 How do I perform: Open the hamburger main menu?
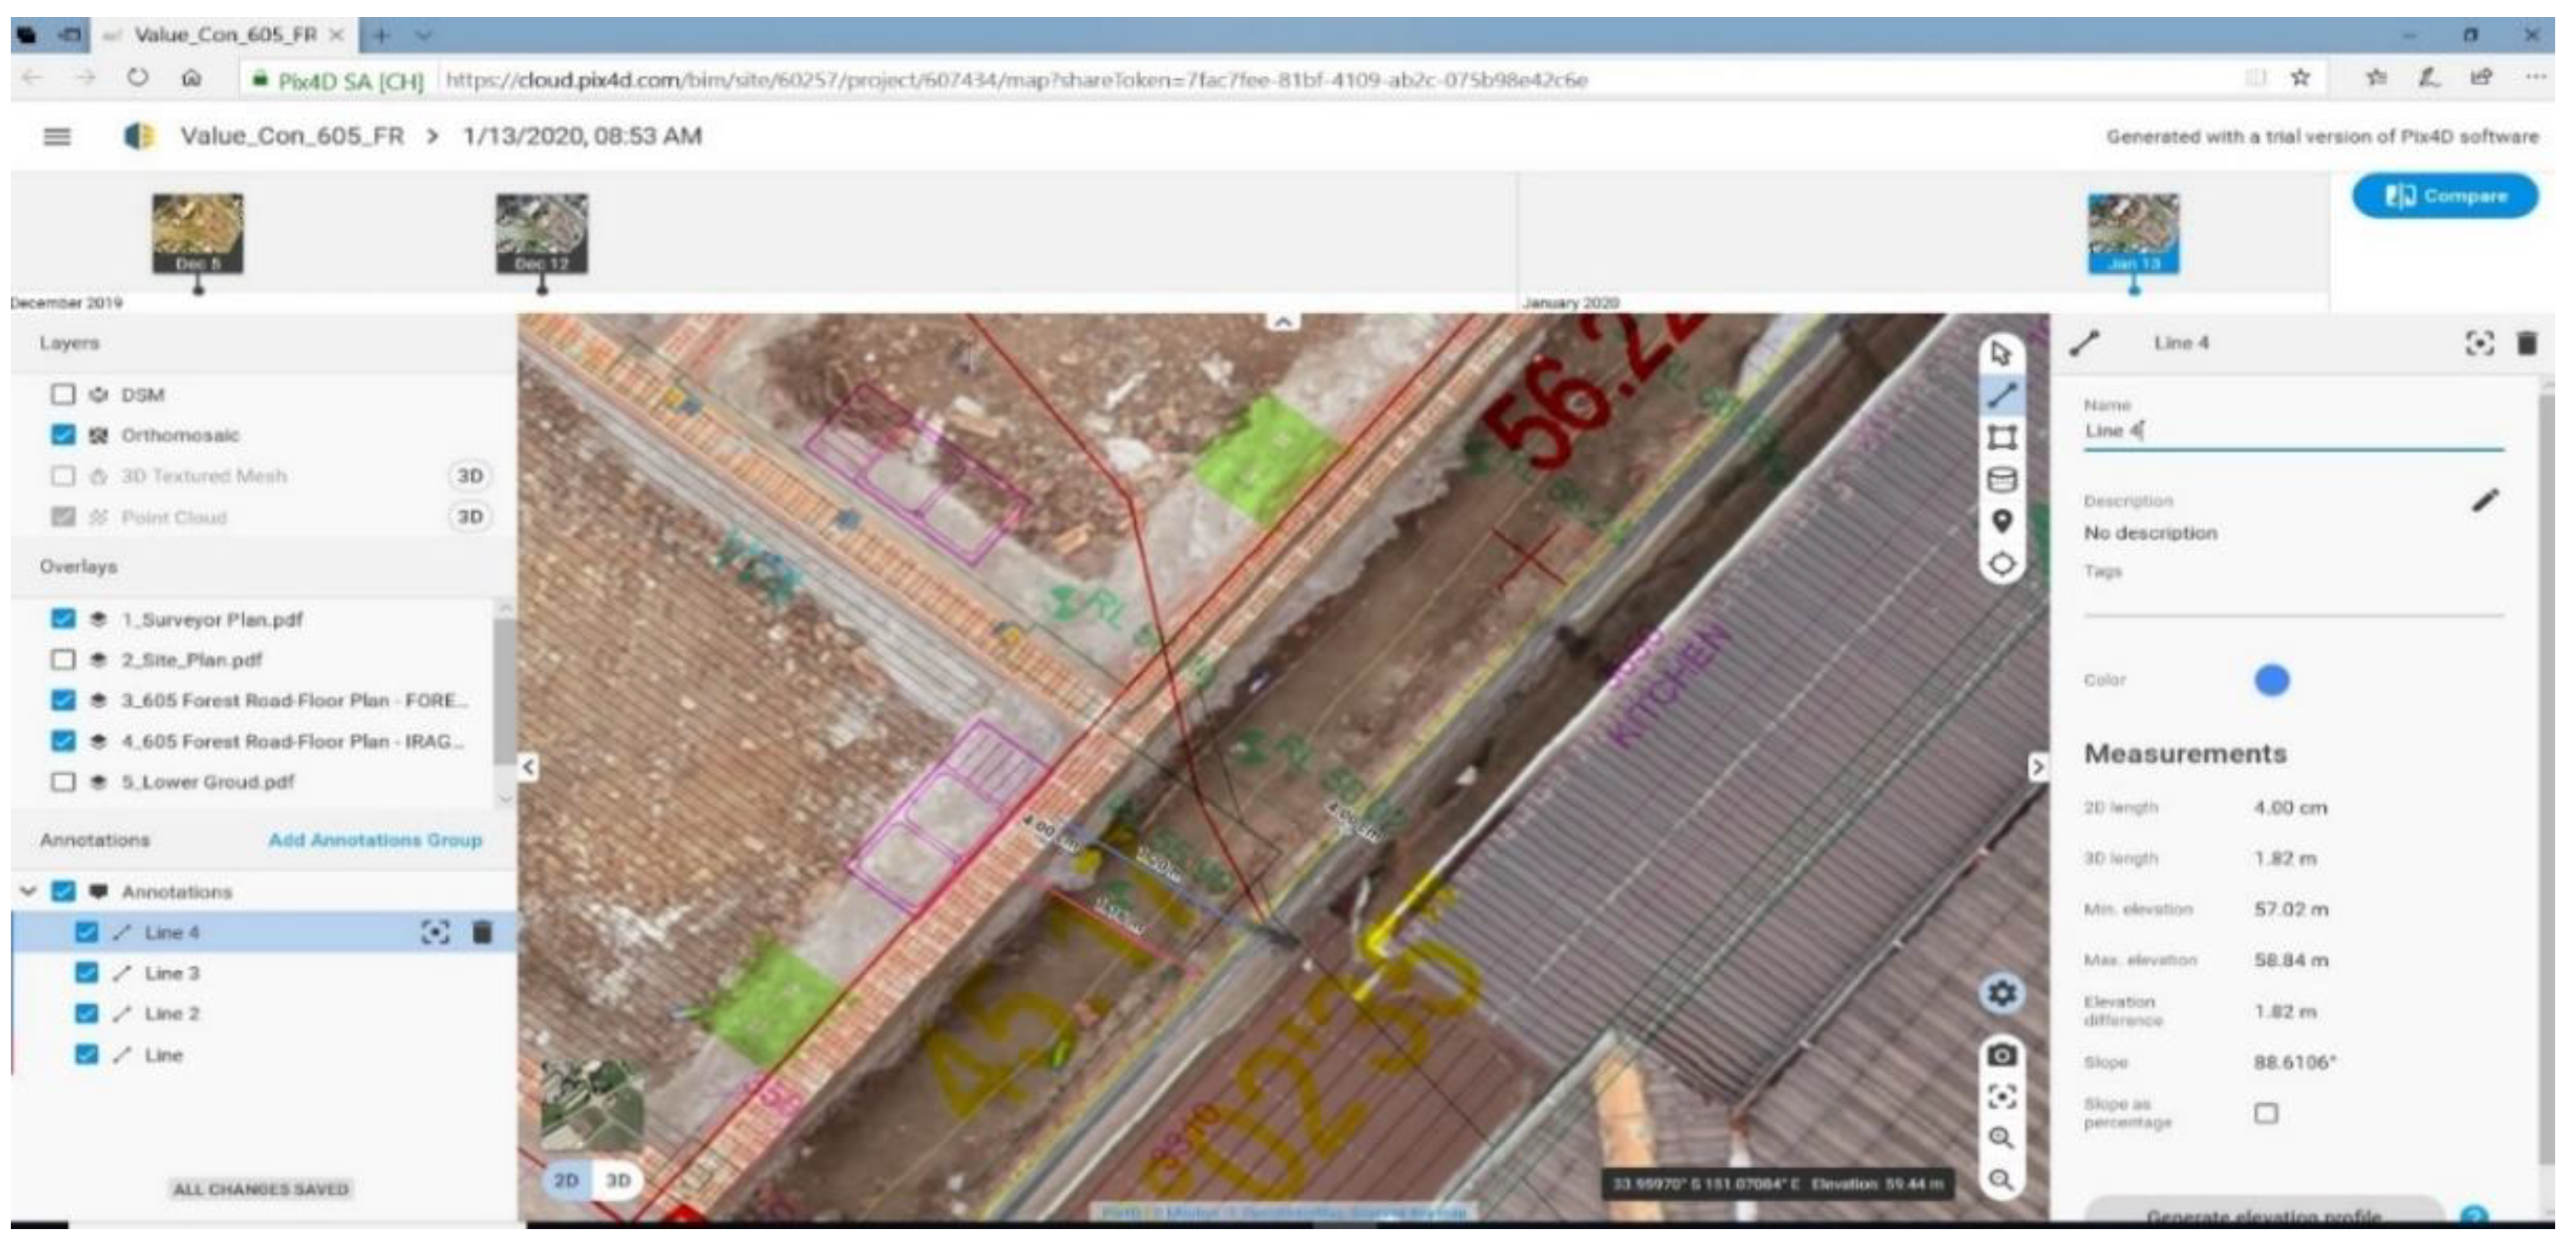tap(57, 136)
